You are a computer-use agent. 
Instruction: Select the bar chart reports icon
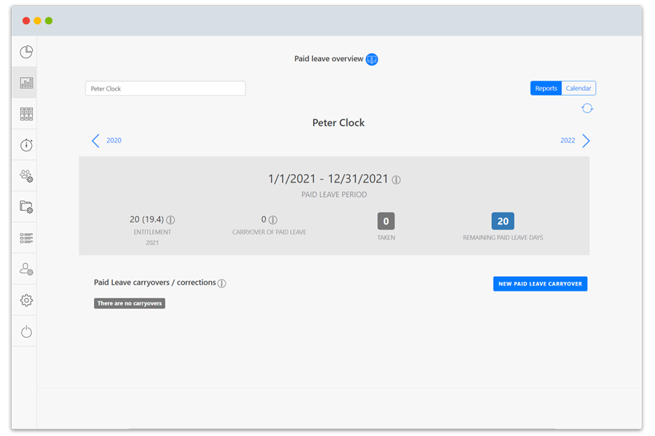[26, 83]
